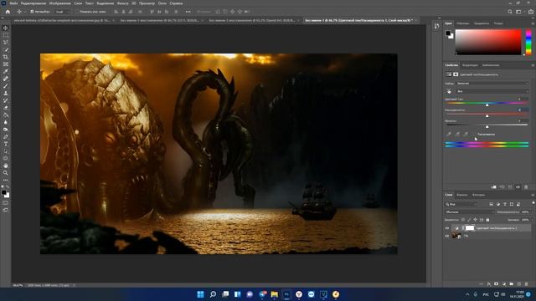View previous state icon in Properties
Image resolution: width=536 pixels, height=301 pixels.
502,187
